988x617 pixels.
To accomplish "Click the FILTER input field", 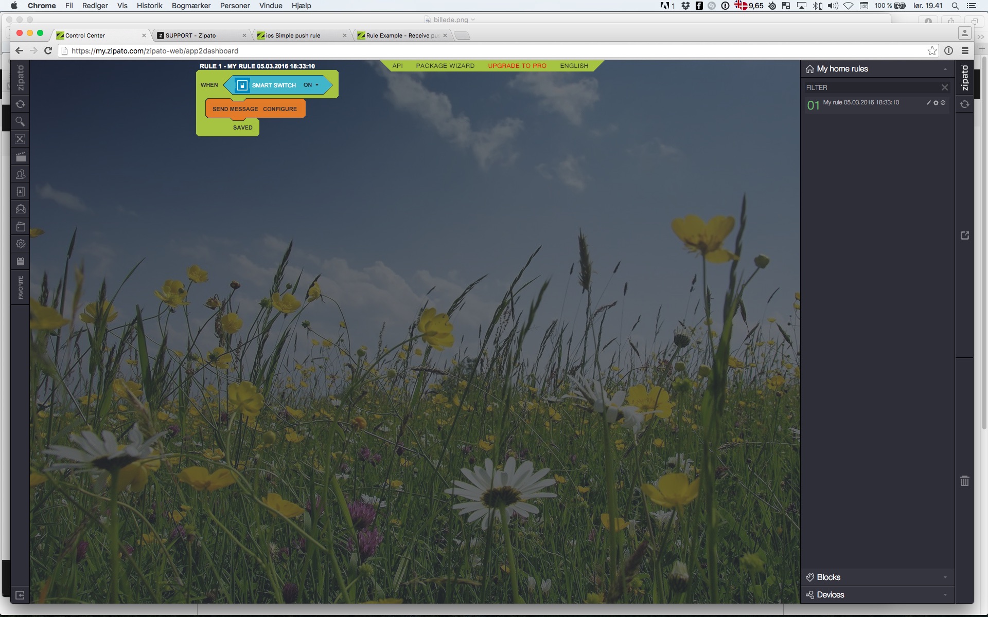I will click(x=870, y=87).
